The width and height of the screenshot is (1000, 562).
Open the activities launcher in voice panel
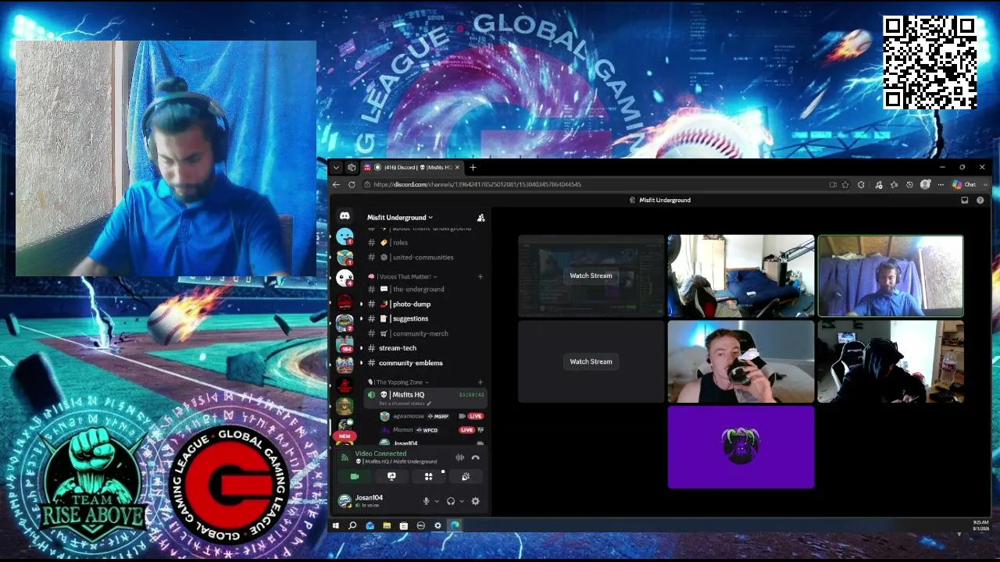pyautogui.click(x=428, y=476)
